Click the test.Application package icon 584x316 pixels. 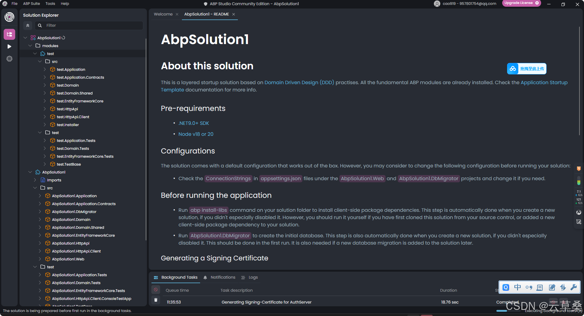coord(53,69)
